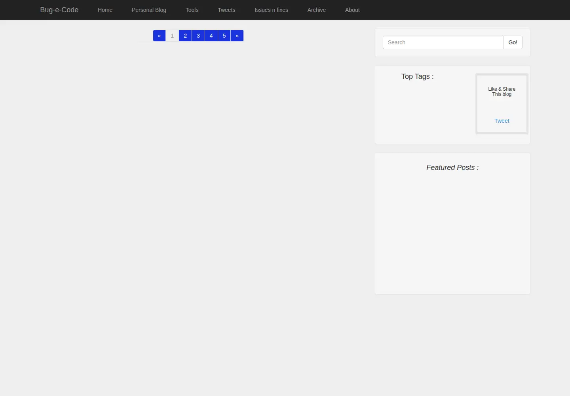This screenshot has height=396, width=570.
Task: Jump to page 3
Action: point(198,36)
